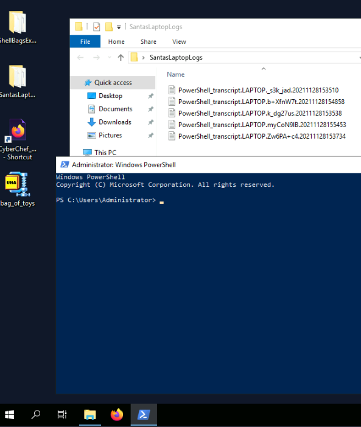This screenshot has height=427, width=361.
Task: Open the ShellBagsEx folder on desktop
Action: (x=18, y=27)
